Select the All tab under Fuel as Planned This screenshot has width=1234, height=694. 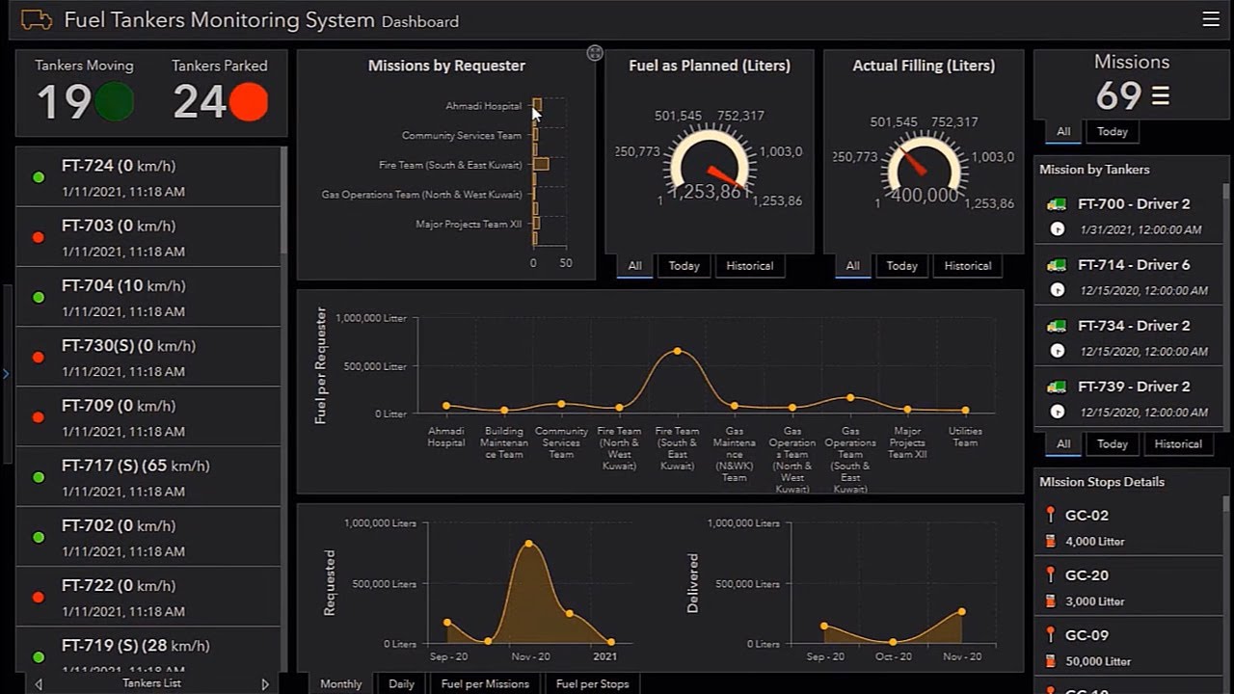click(x=635, y=266)
